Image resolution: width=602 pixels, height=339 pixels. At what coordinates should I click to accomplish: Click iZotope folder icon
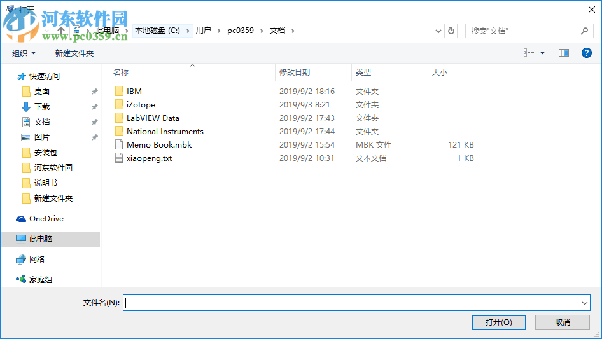[119, 104]
